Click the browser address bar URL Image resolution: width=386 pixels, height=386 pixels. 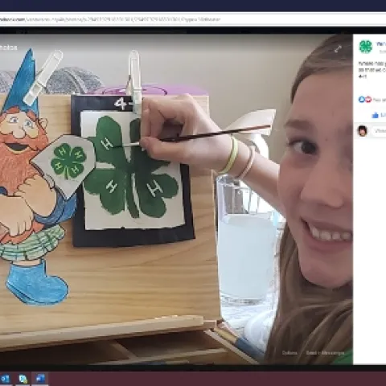point(110,19)
